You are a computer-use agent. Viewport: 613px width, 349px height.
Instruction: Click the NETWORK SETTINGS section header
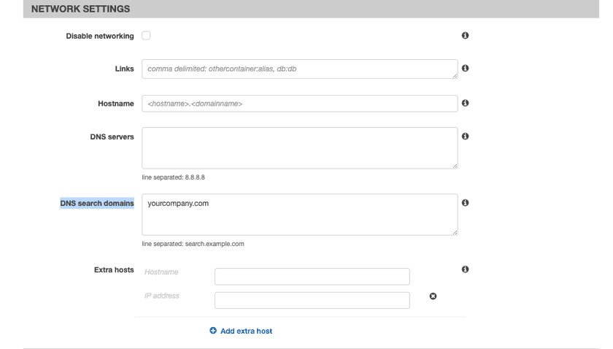click(80, 9)
